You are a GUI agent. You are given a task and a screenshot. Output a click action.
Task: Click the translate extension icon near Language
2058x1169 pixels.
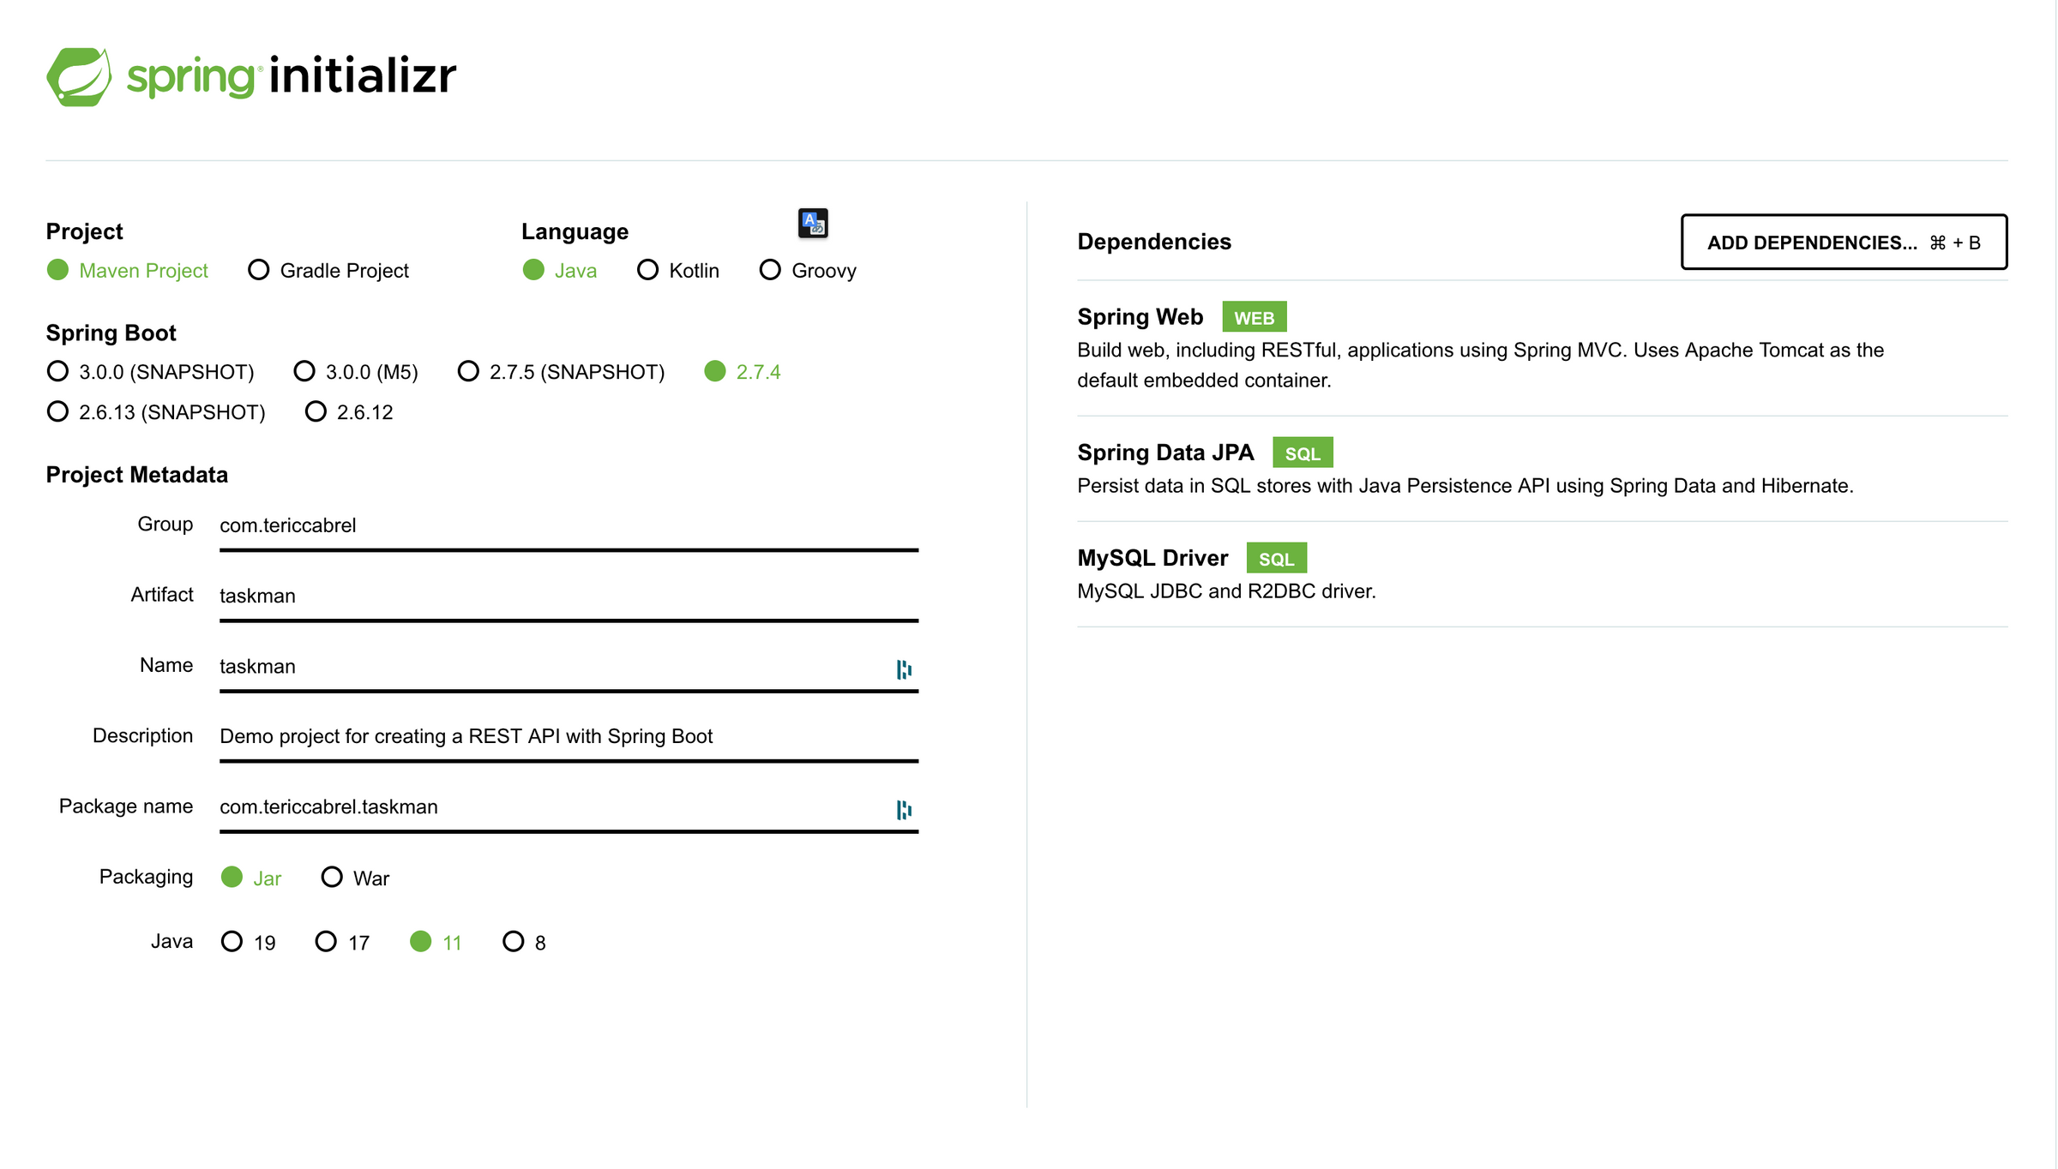[x=812, y=224]
